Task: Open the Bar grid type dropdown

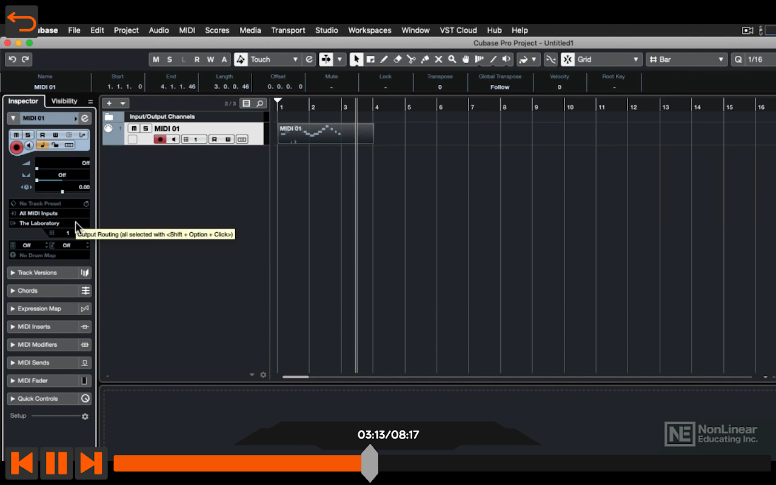Action: [x=686, y=59]
